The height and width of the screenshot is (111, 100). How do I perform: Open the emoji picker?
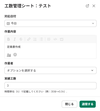point(15,55)
